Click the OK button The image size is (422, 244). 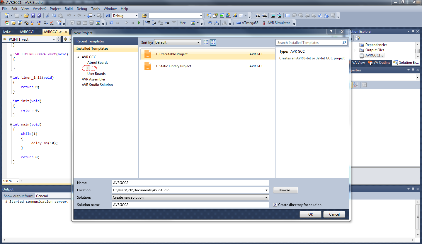(x=311, y=214)
